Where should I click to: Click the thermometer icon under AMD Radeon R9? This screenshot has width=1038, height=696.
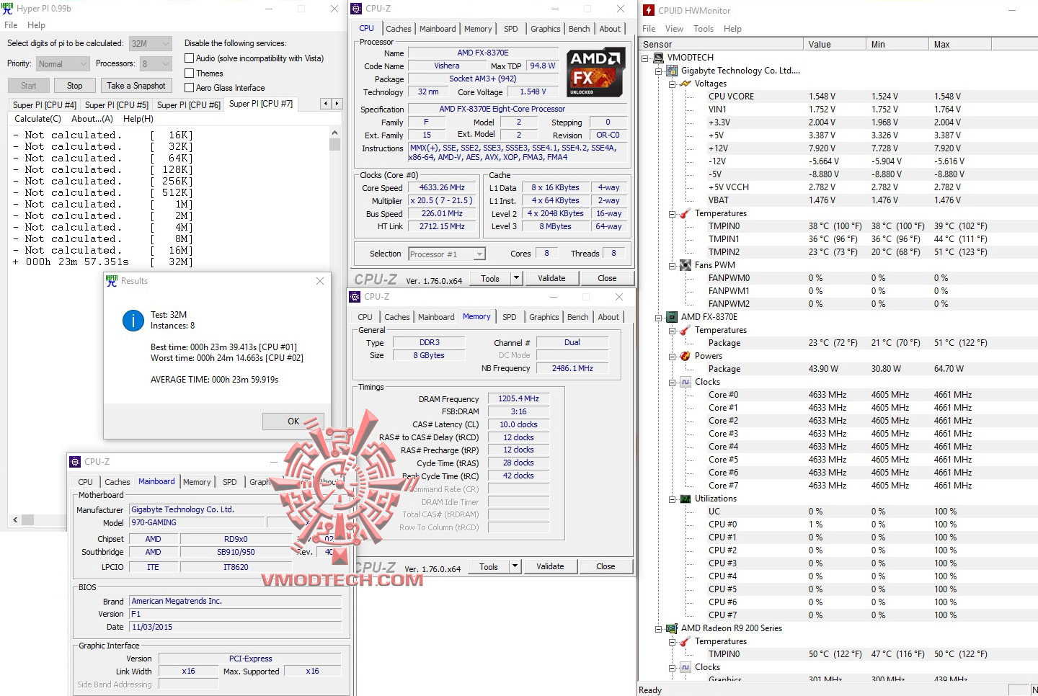click(686, 641)
